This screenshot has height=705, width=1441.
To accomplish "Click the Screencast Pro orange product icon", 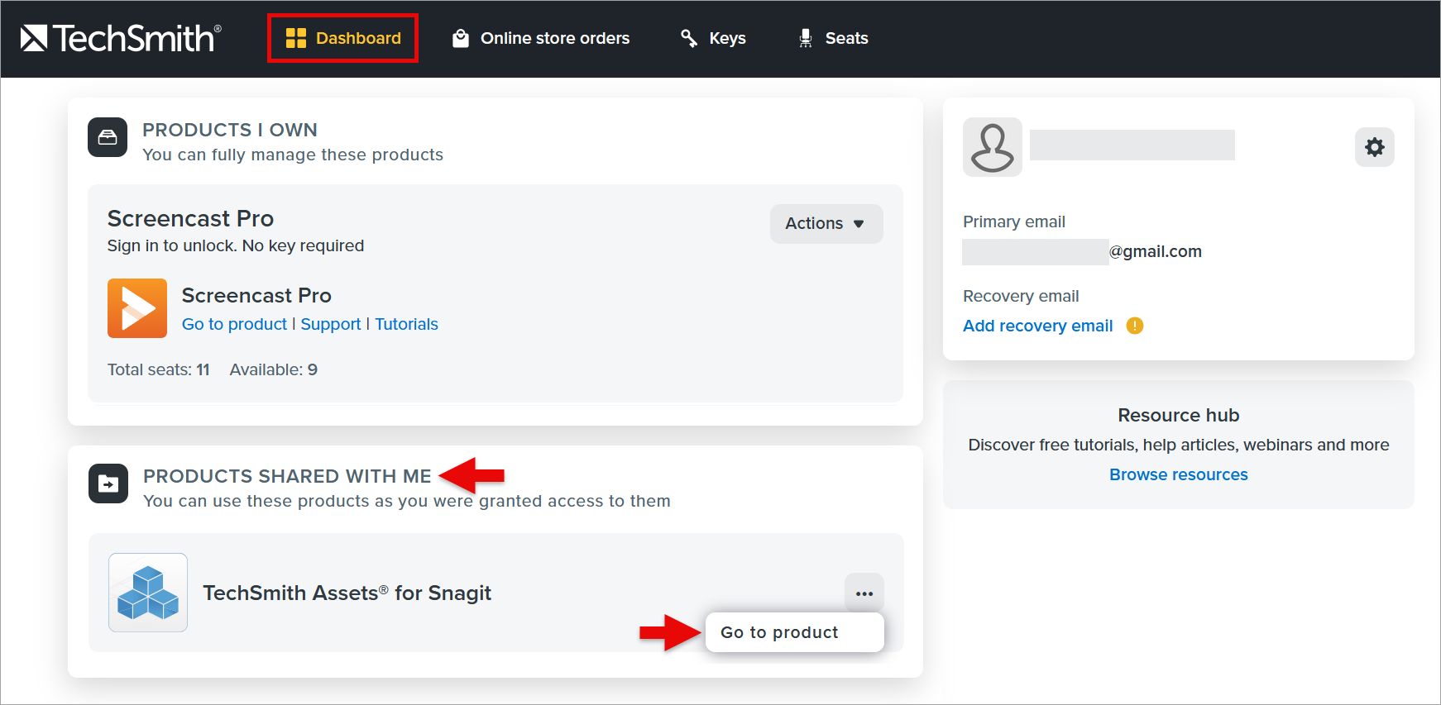I will (137, 308).
